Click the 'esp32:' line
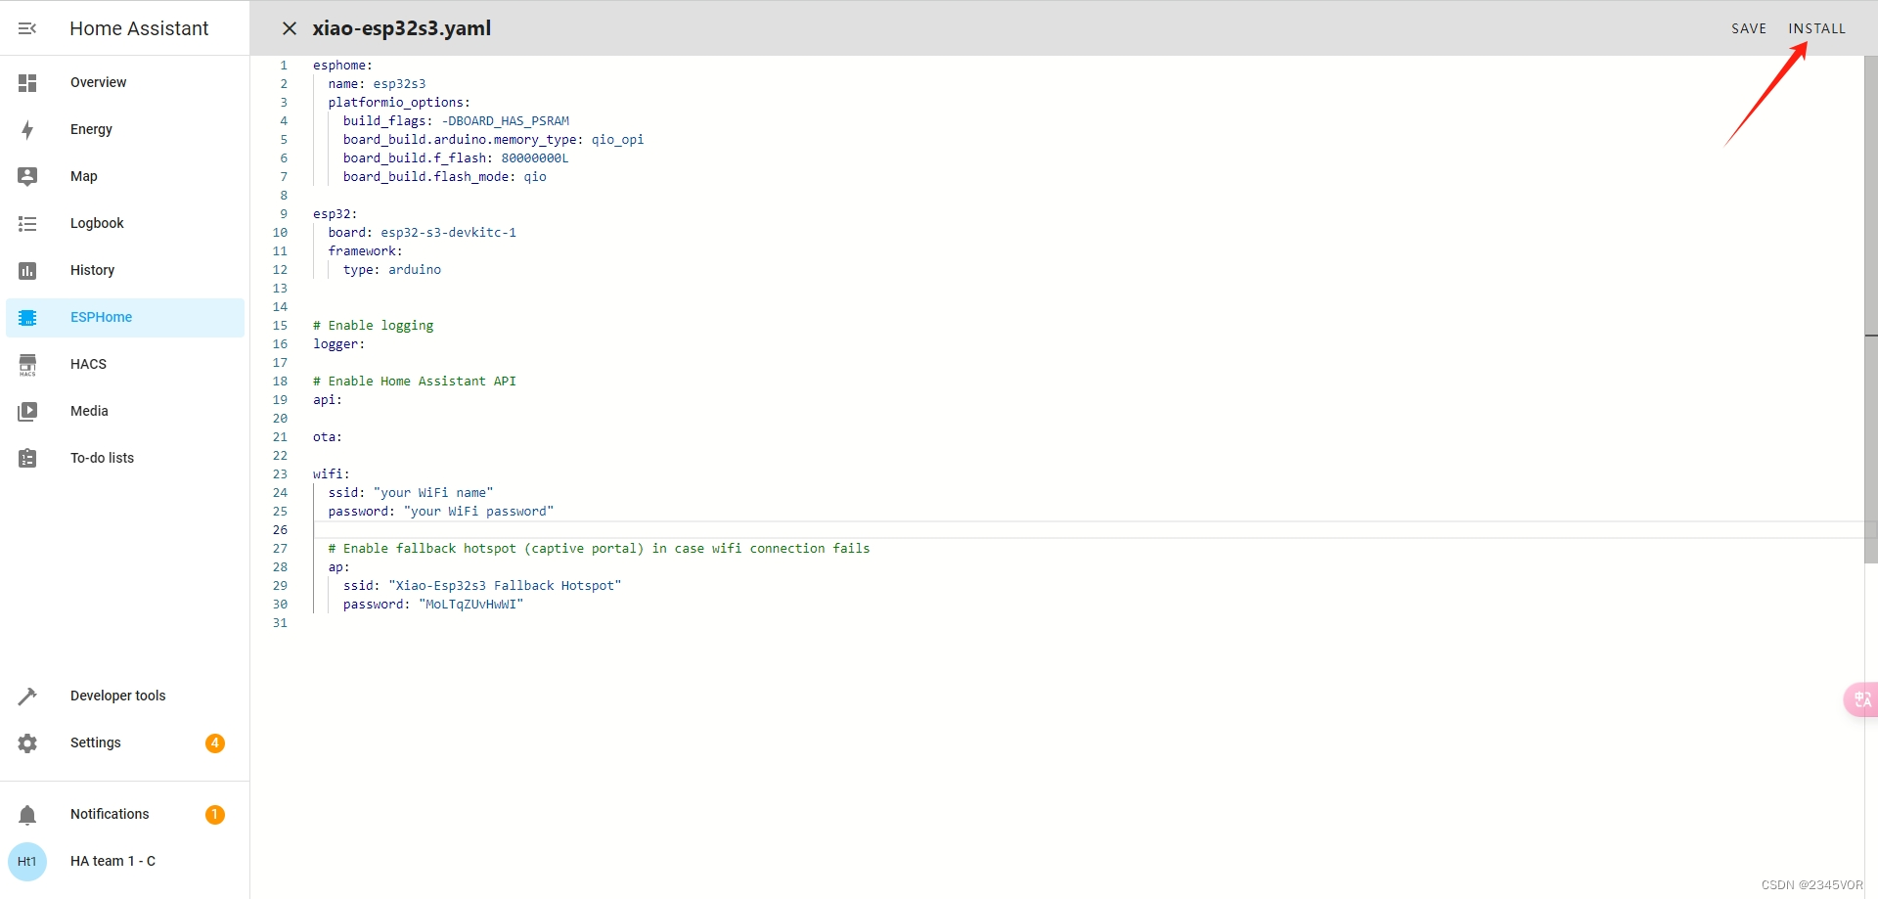This screenshot has height=899, width=1878. tap(335, 214)
